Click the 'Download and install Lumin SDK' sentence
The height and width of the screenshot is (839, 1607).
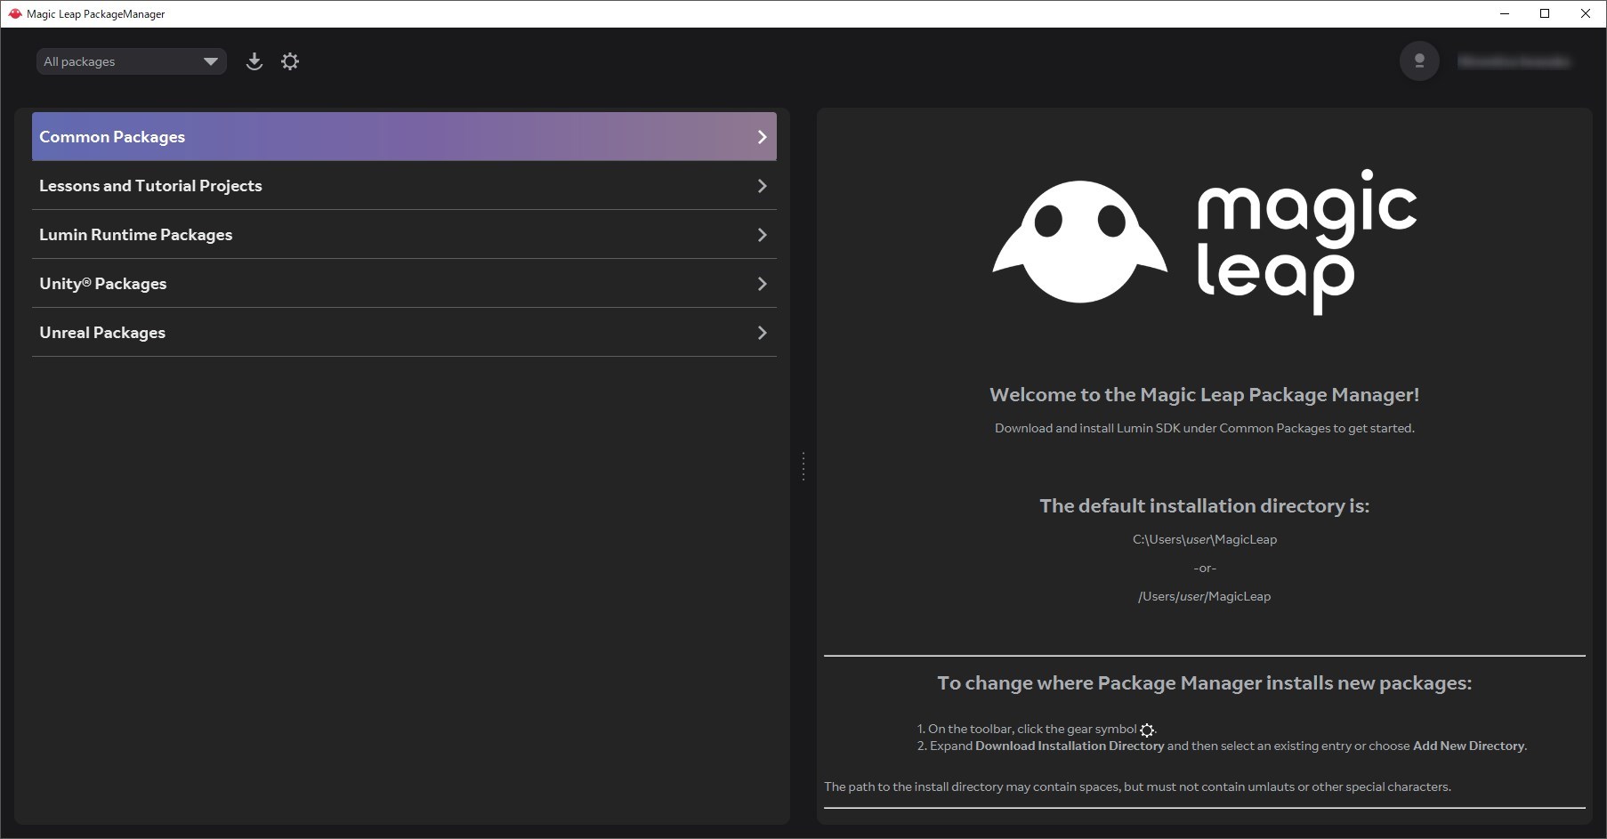[1205, 428]
